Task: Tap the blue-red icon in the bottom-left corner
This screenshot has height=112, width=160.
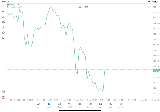Action: [x=3, y=98]
